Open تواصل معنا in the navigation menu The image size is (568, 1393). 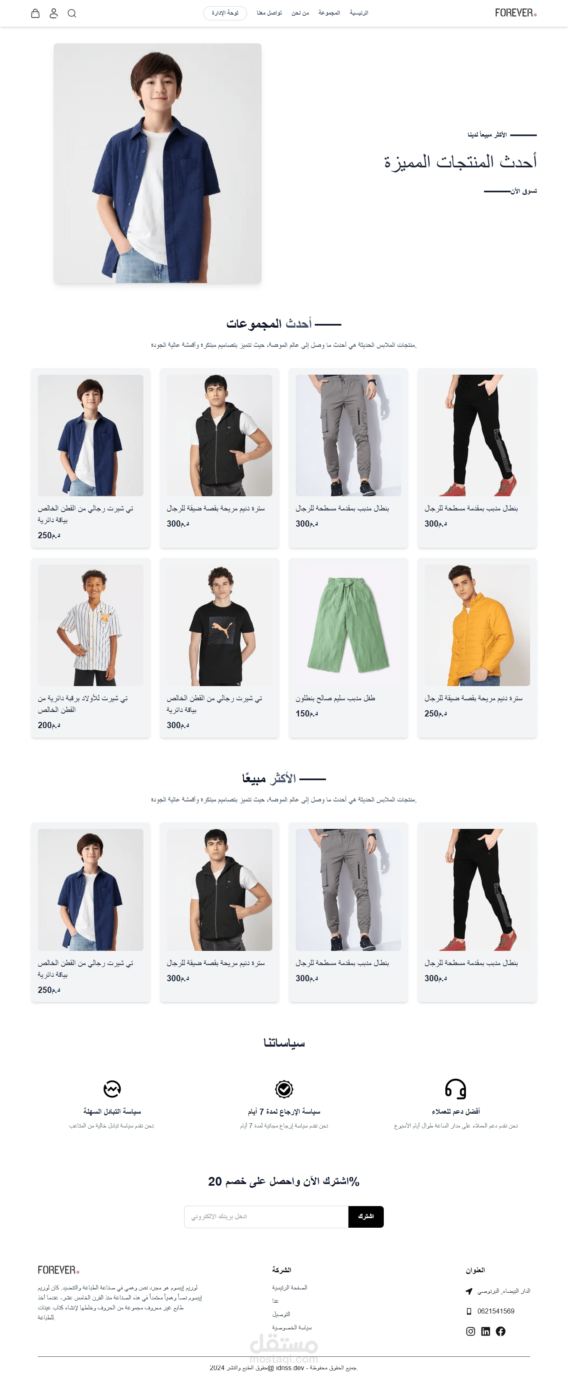[x=269, y=13]
